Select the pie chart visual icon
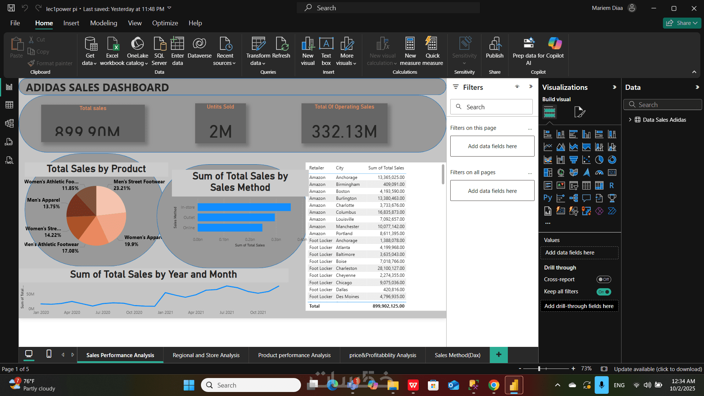The height and width of the screenshot is (396, 704). click(x=599, y=160)
